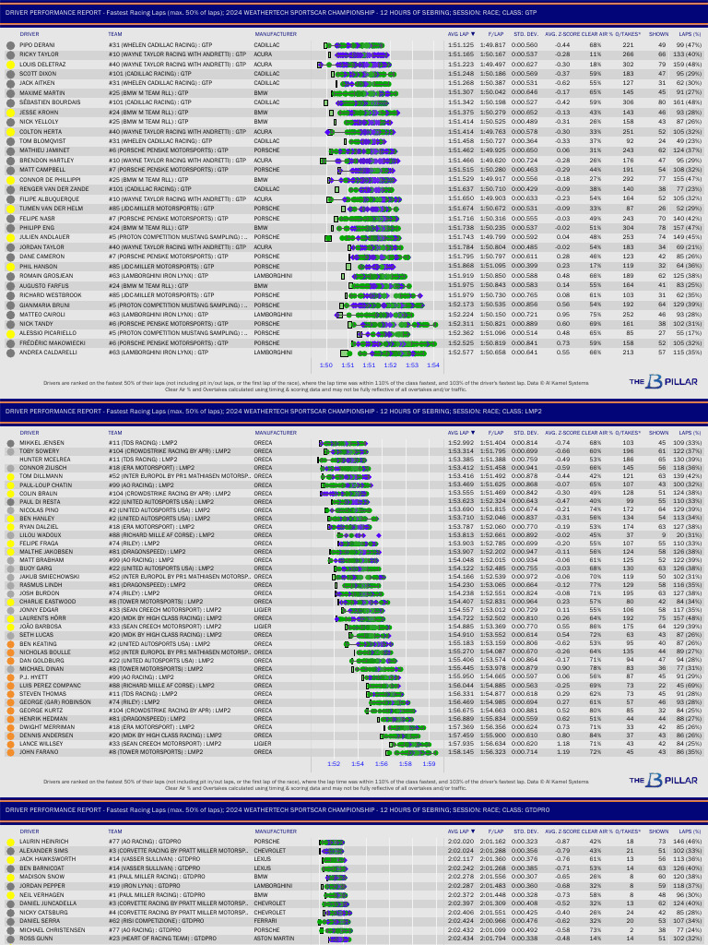Click the orange marker beside P.J. Hyett
The image size is (708, 945).
pyautogui.click(x=10, y=677)
